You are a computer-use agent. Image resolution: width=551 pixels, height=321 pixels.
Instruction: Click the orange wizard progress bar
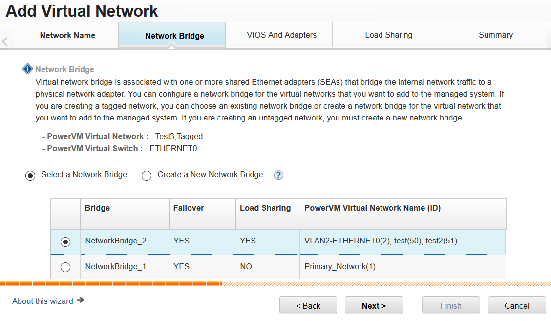(111, 283)
